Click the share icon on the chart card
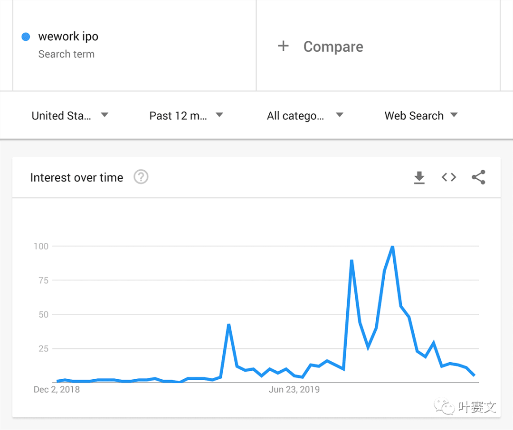 coord(478,177)
